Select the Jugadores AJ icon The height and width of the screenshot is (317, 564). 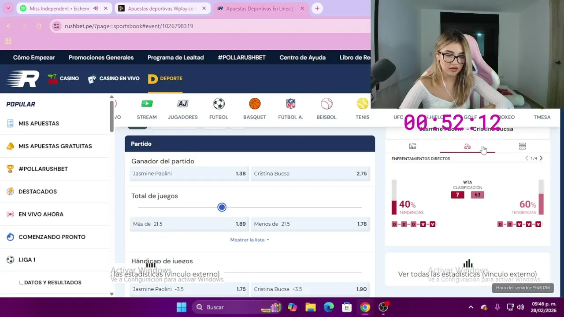click(183, 104)
